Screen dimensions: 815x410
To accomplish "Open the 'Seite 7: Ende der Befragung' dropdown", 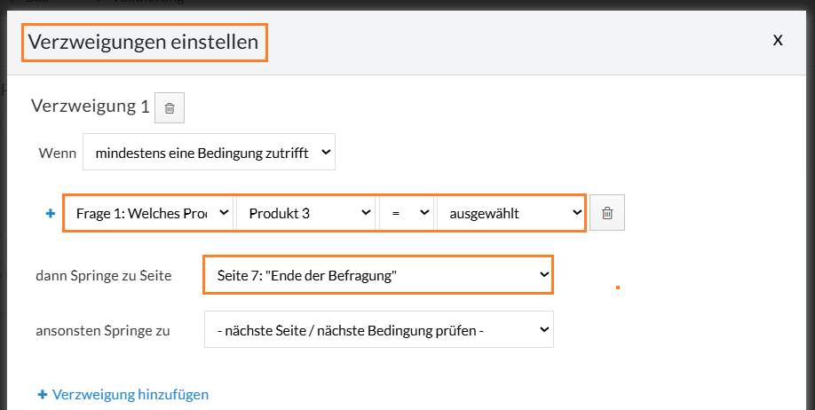I will (x=377, y=275).
